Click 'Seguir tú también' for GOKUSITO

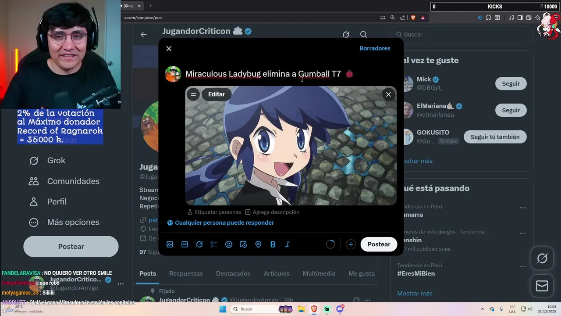pyautogui.click(x=495, y=137)
